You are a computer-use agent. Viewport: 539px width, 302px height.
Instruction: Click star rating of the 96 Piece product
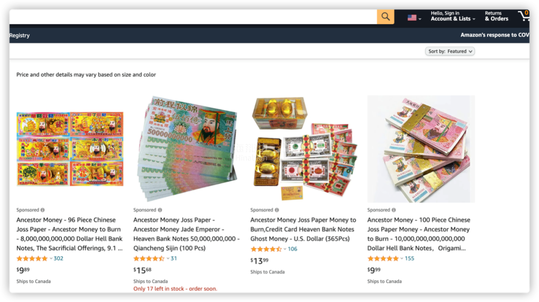pyautogui.click(x=32, y=259)
